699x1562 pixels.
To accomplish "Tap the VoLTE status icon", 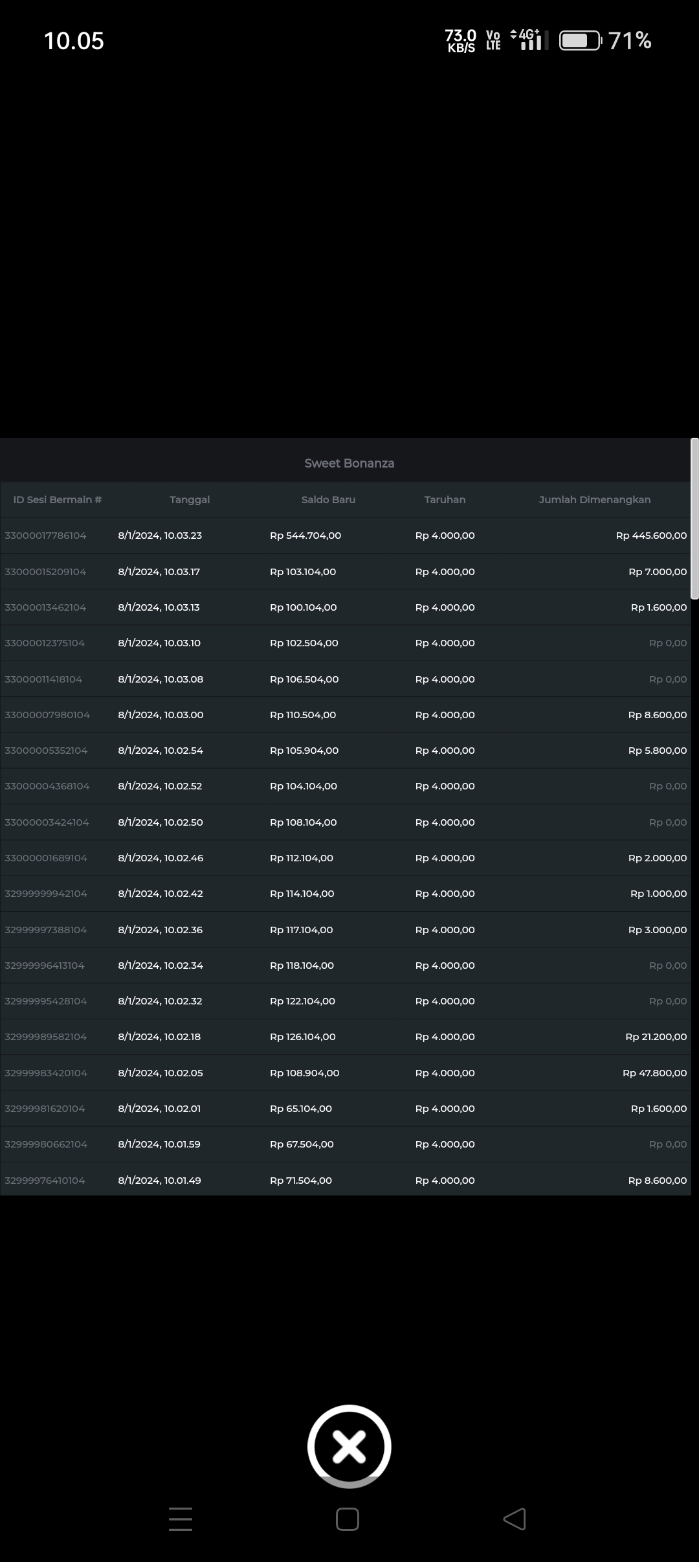I will [x=493, y=40].
